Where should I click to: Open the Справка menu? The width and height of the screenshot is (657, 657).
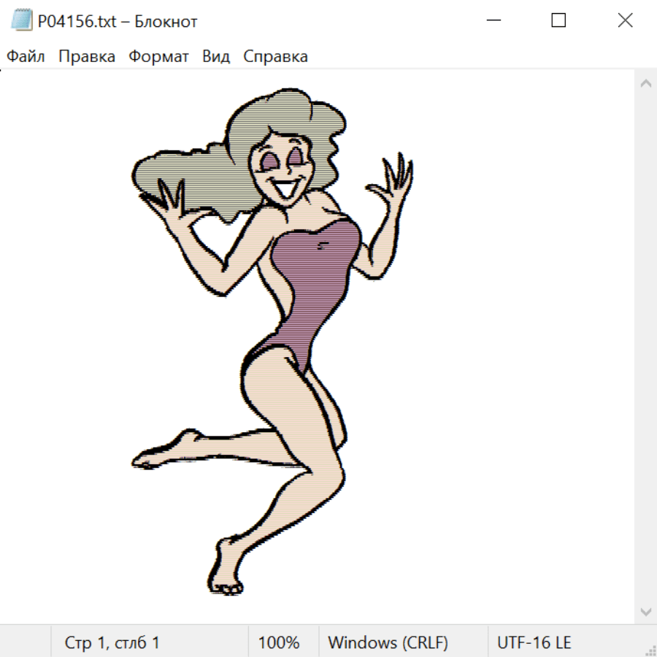pyautogui.click(x=275, y=57)
